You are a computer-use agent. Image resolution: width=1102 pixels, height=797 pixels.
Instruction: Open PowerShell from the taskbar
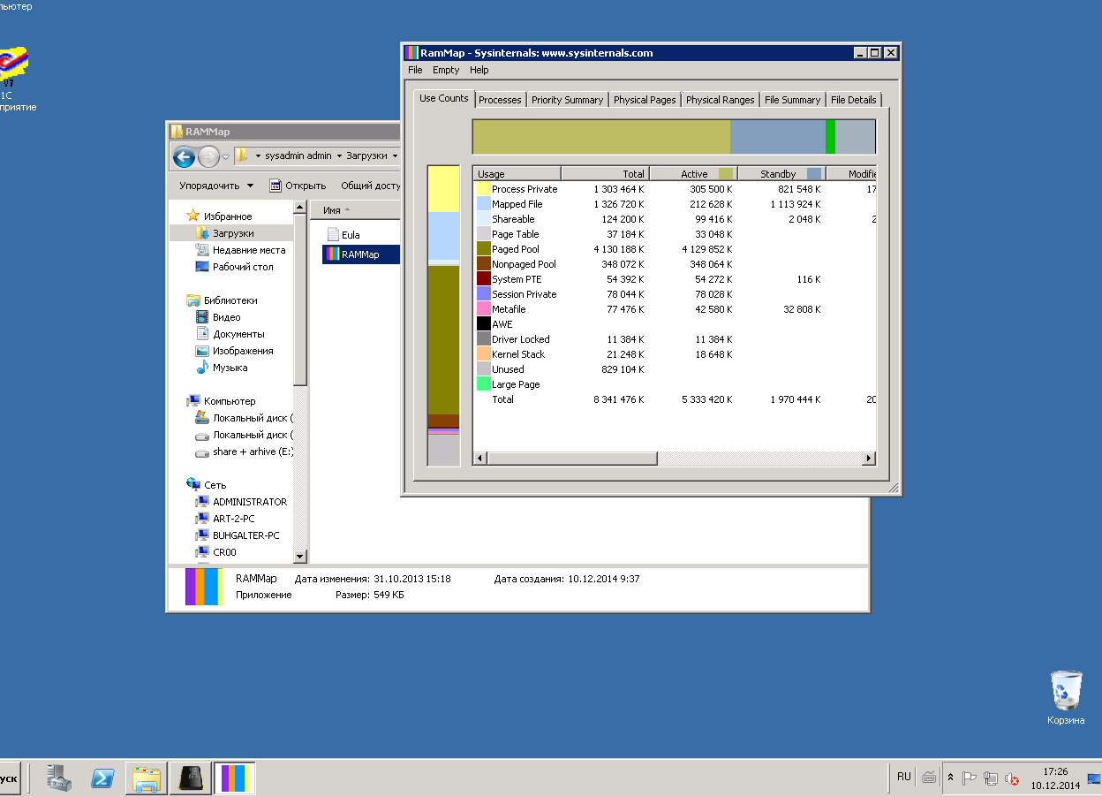click(x=103, y=778)
